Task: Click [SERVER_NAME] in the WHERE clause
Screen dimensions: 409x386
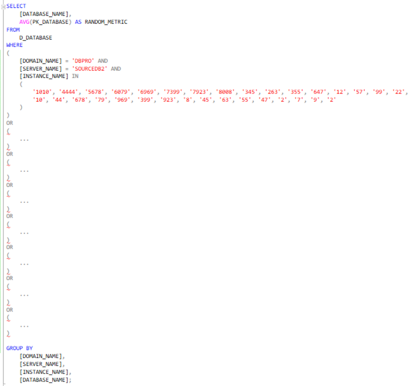Action: coord(41,69)
